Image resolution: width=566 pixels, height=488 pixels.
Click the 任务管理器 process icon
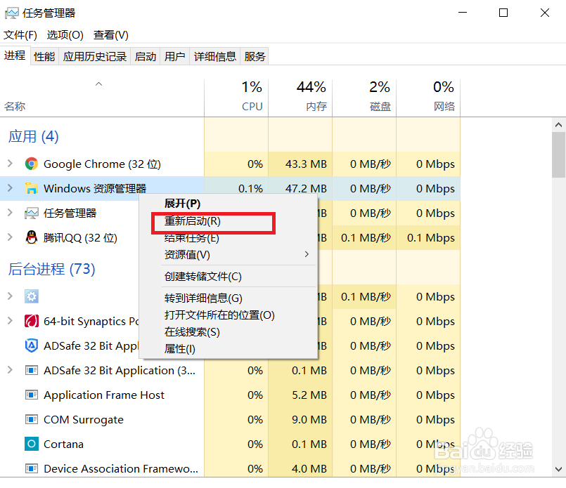[32, 213]
